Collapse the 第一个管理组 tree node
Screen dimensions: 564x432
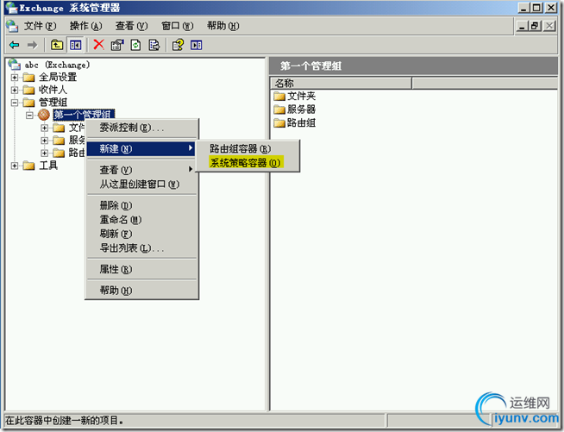[x=29, y=115]
